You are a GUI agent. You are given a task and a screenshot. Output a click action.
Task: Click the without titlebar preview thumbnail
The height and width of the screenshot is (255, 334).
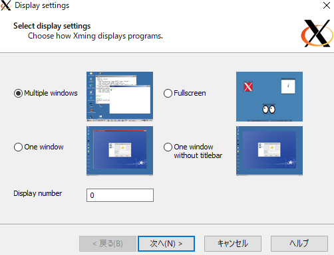[x=269, y=151]
